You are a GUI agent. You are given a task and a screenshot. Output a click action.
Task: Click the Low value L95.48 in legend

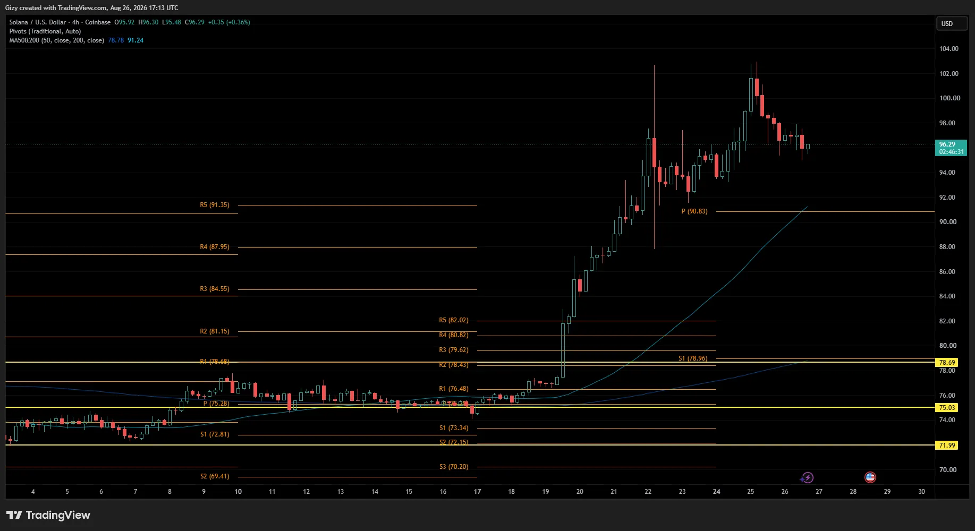[x=172, y=22]
